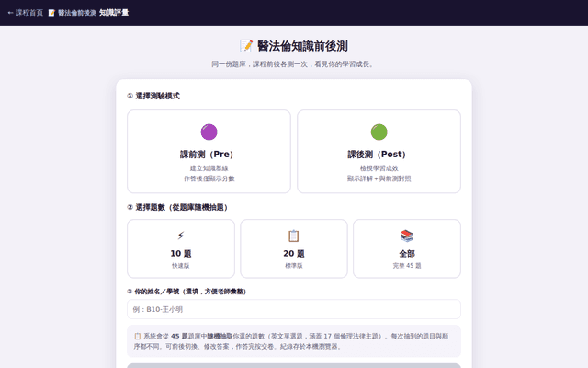Click the memo icon beside 醫法倫知識前後測 heading

click(x=246, y=46)
